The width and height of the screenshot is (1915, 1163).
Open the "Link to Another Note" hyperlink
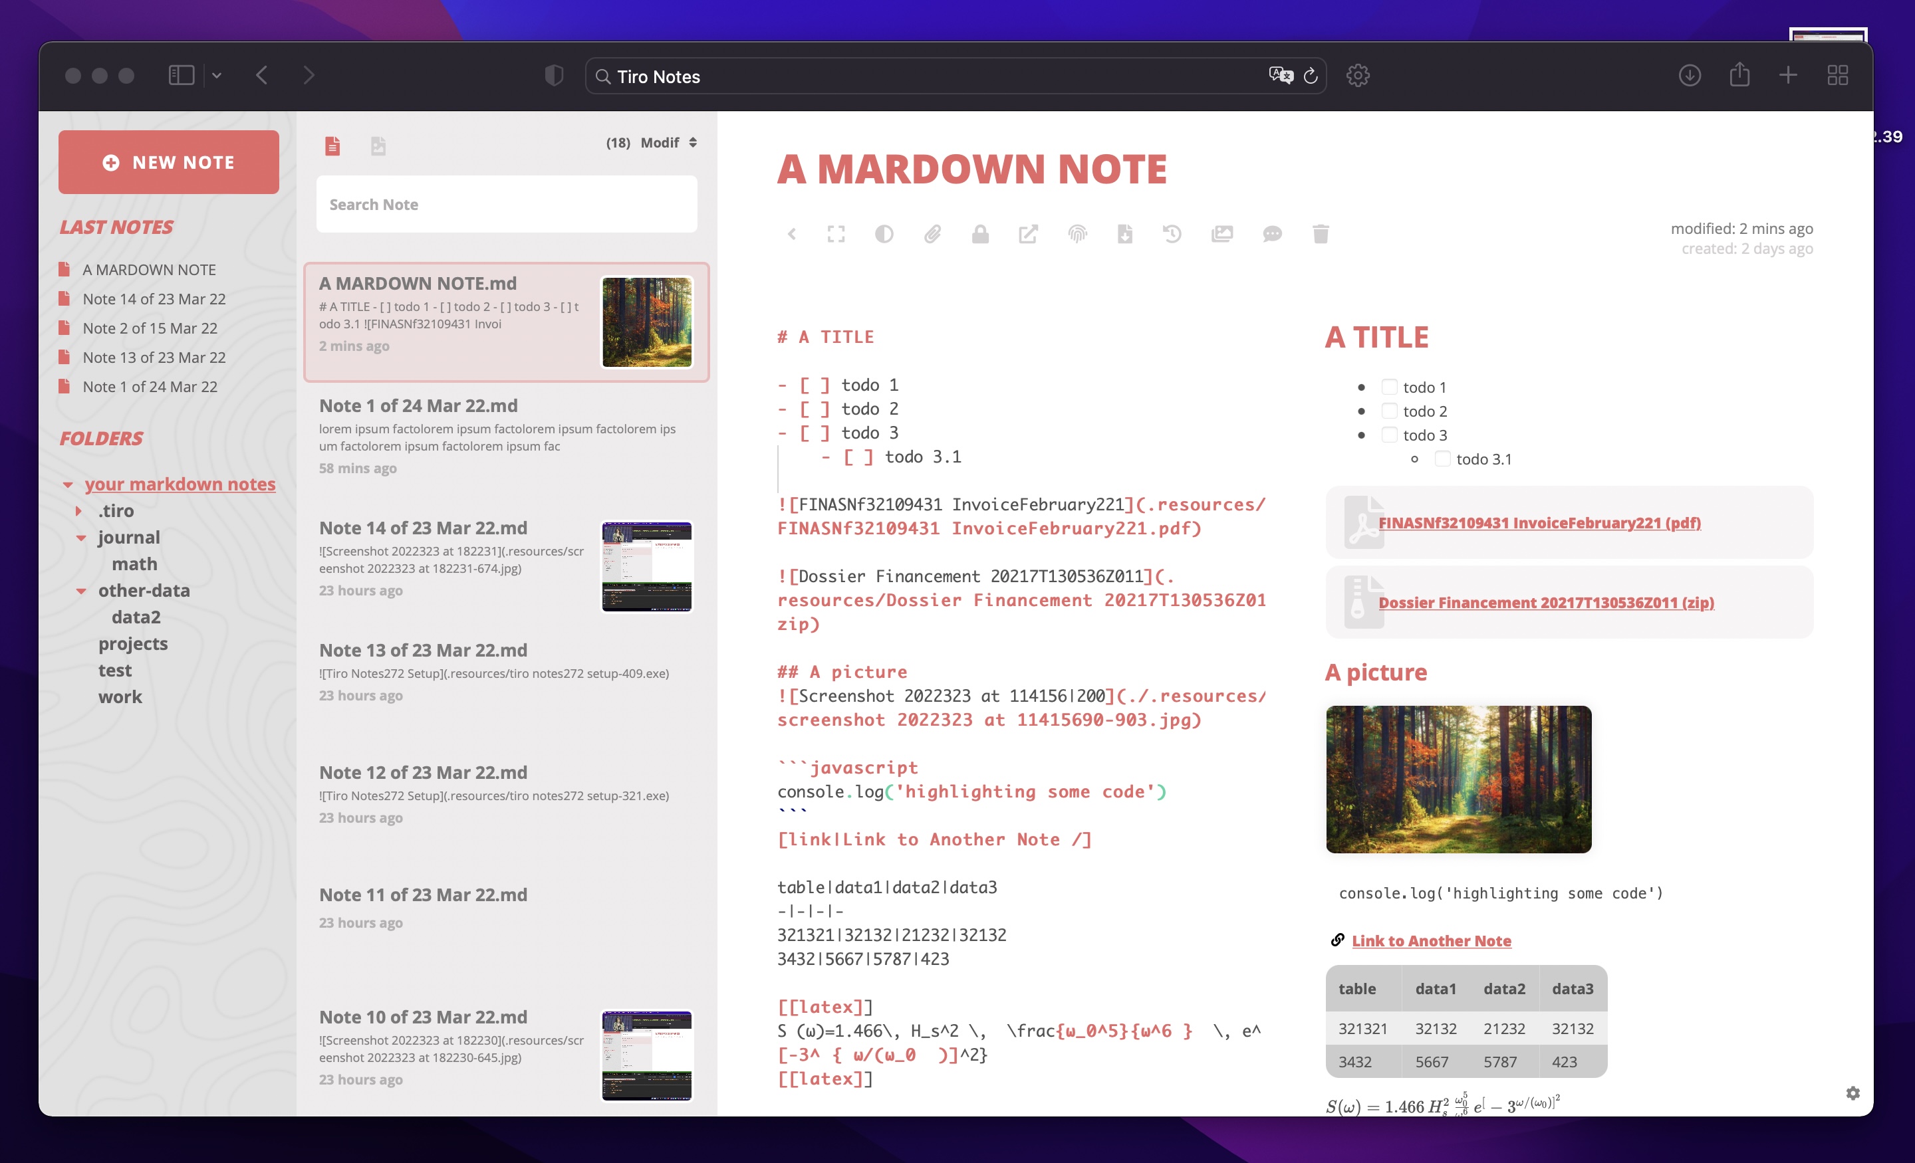tap(1431, 940)
